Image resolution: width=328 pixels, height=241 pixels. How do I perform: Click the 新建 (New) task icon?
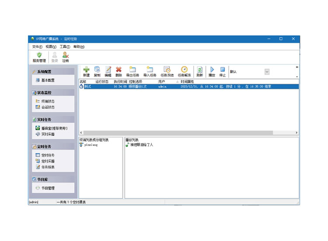86,70
